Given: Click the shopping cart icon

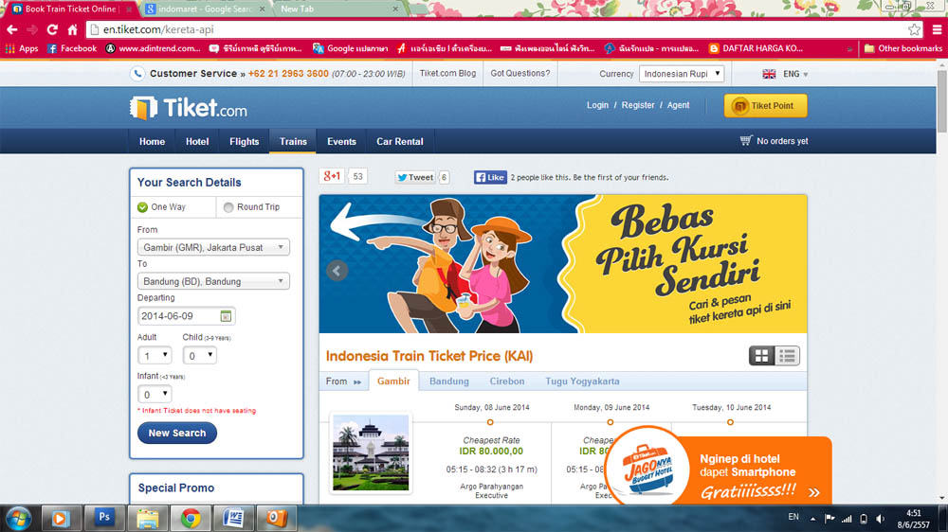Looking at the screenshot, I should 746,141.
